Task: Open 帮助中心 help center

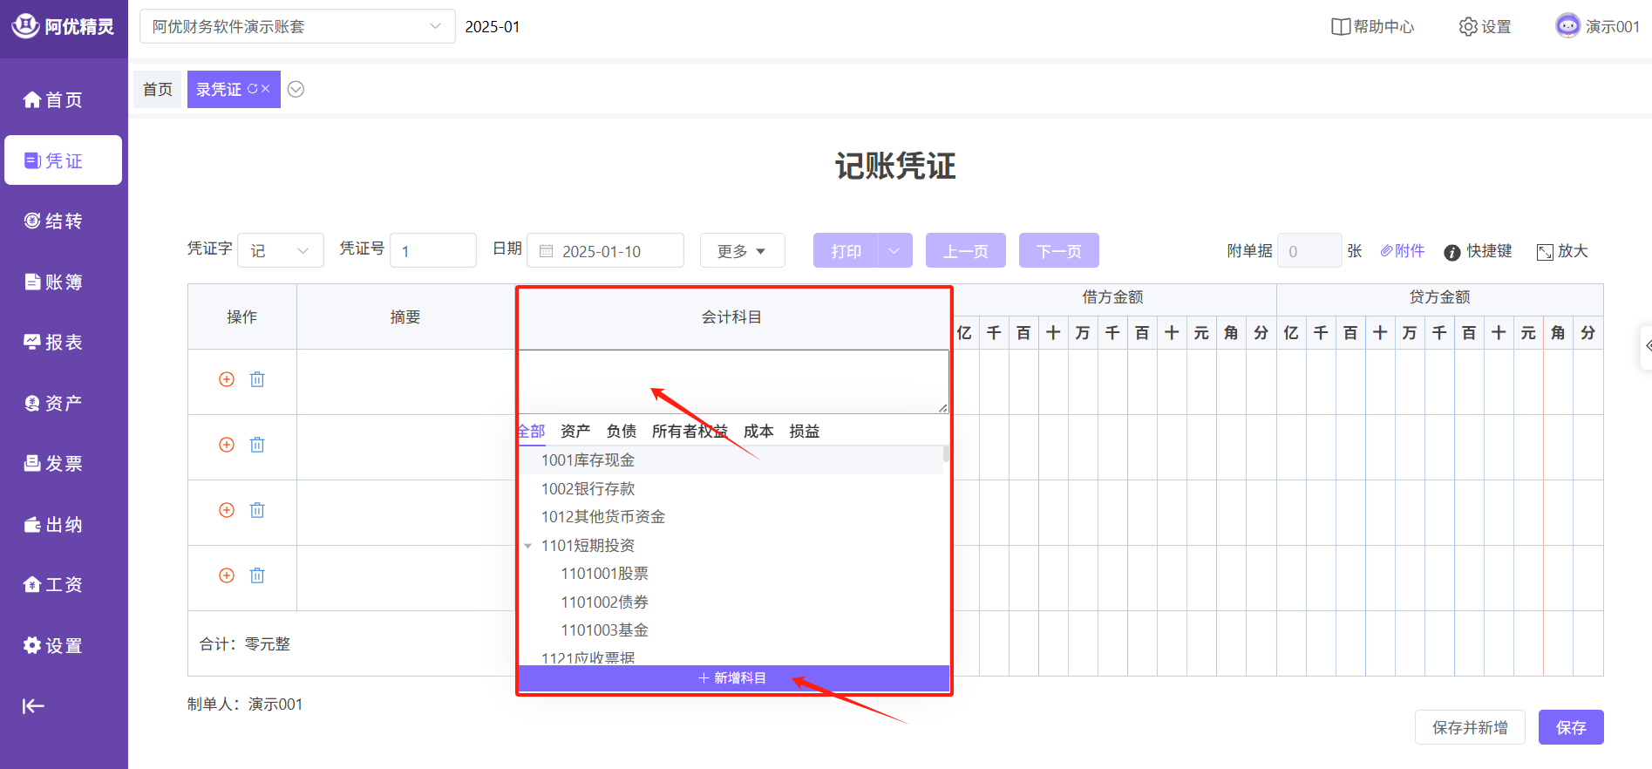Action: point(1372,27)
